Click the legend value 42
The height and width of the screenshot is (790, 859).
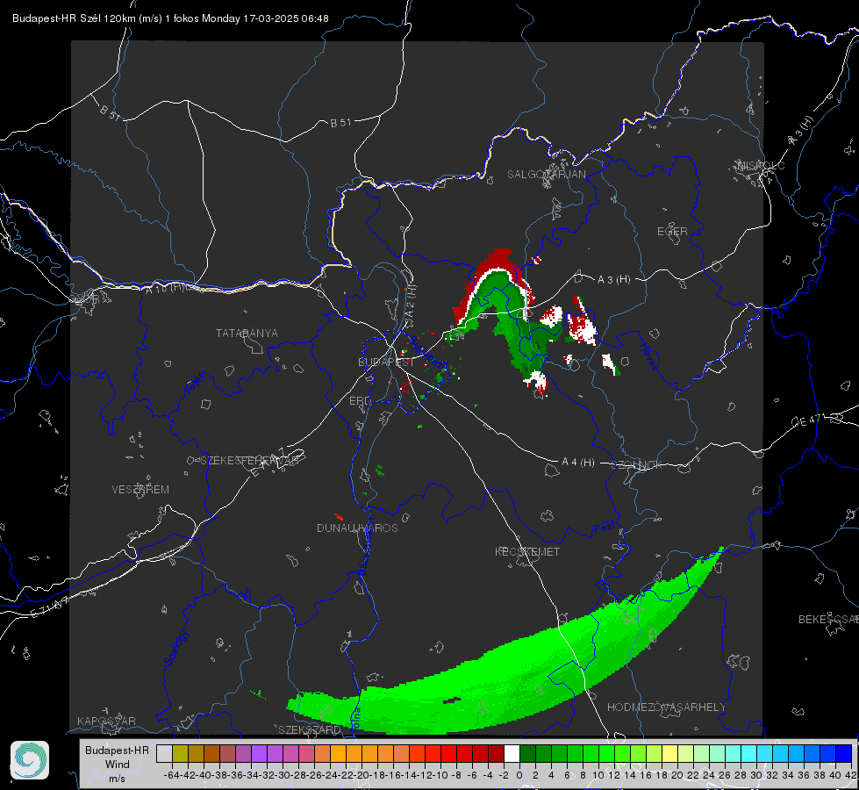coord(850,775)
